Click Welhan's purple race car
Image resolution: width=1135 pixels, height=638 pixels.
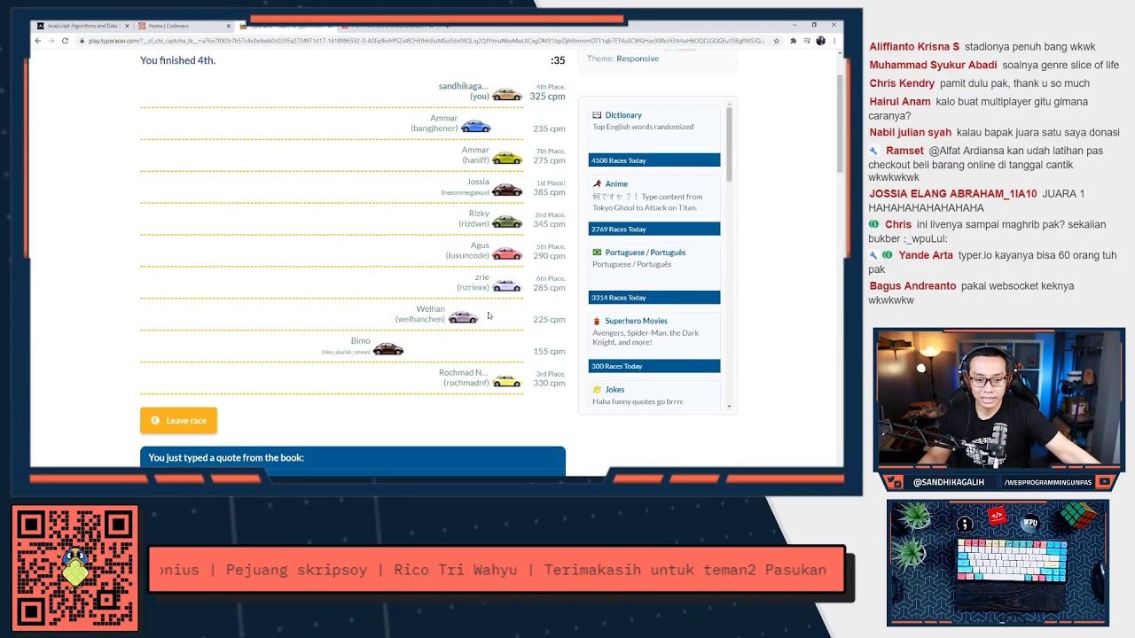(x=463, y=318)
